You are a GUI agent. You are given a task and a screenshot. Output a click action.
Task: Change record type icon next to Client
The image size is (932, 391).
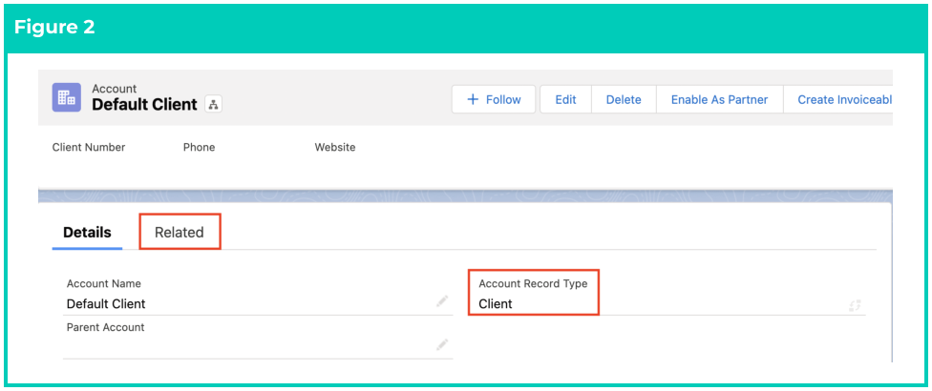[x=856, y=306]
